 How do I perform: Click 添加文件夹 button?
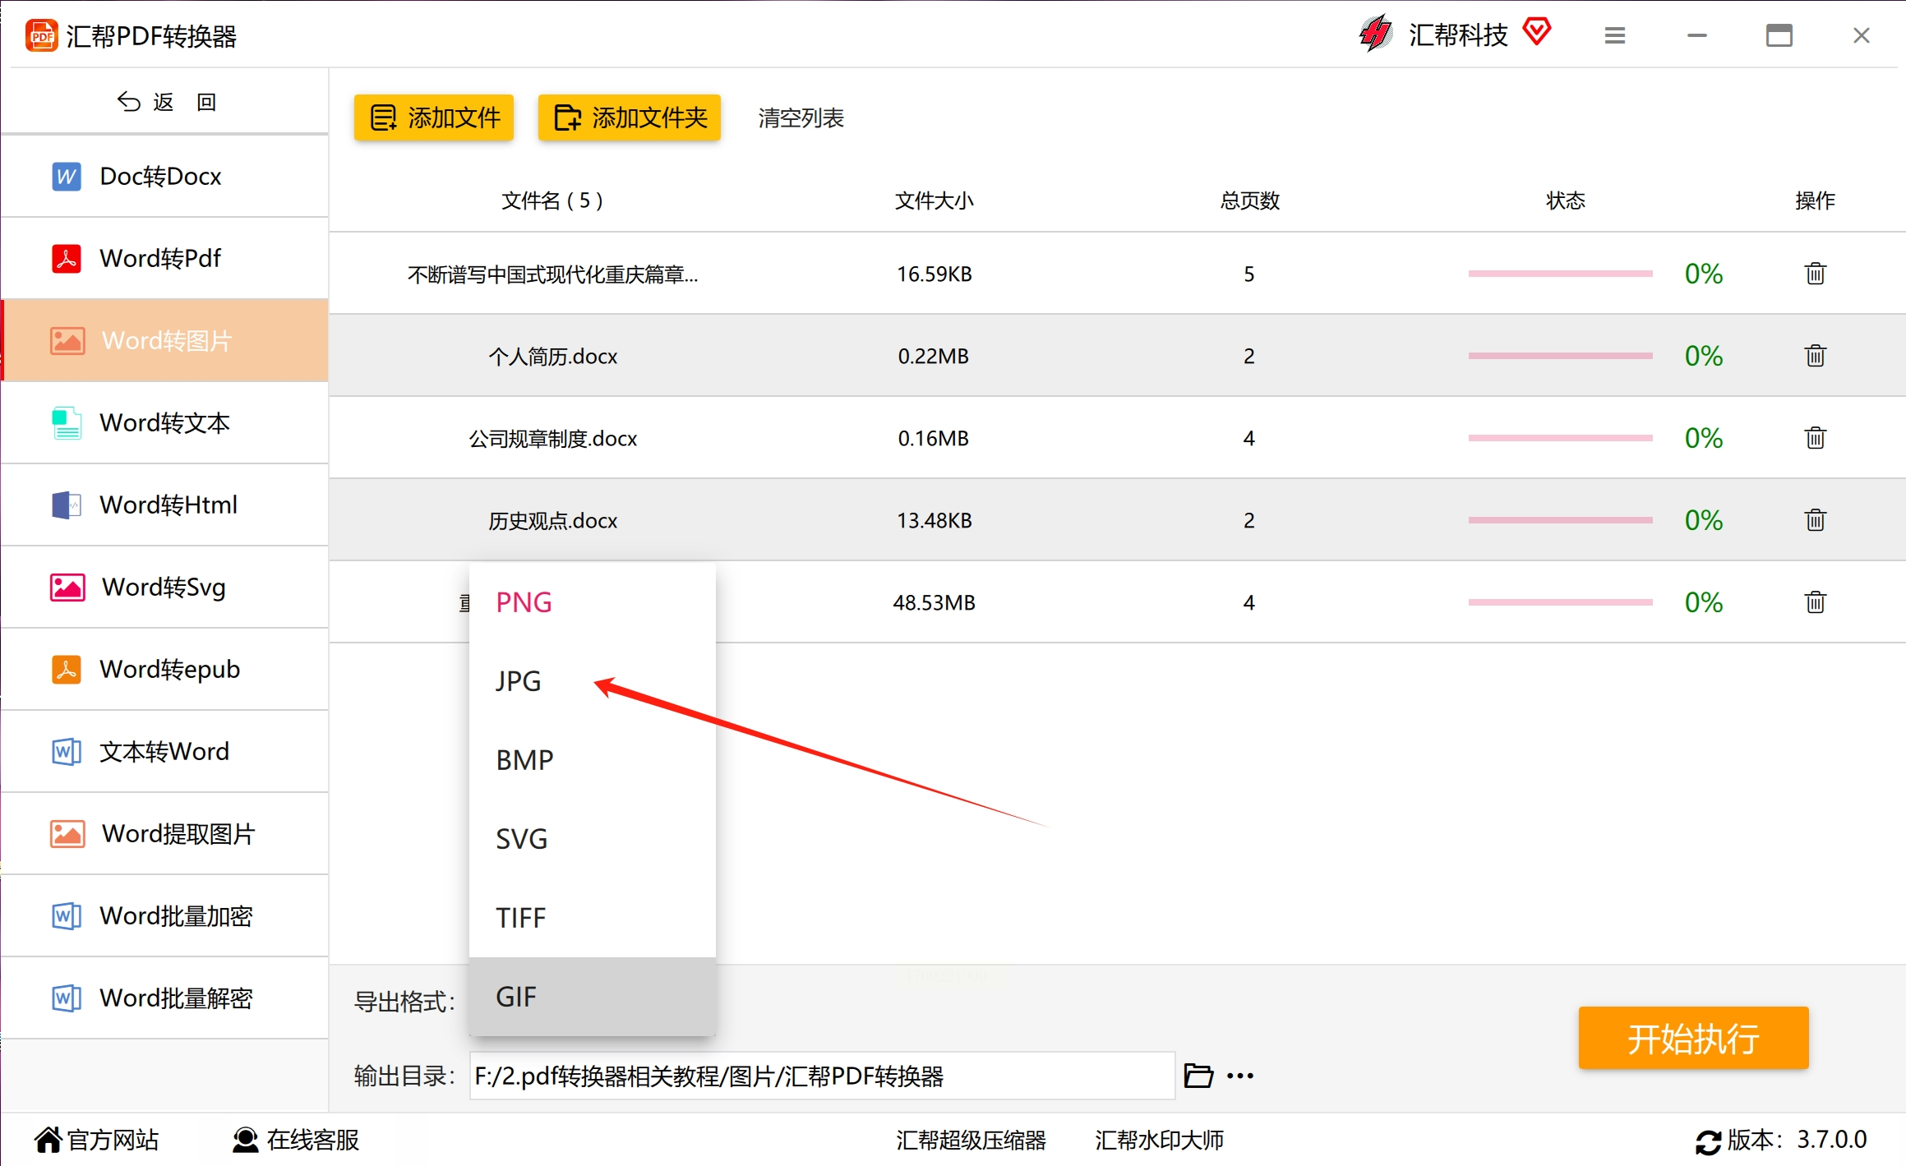(629, 118)
